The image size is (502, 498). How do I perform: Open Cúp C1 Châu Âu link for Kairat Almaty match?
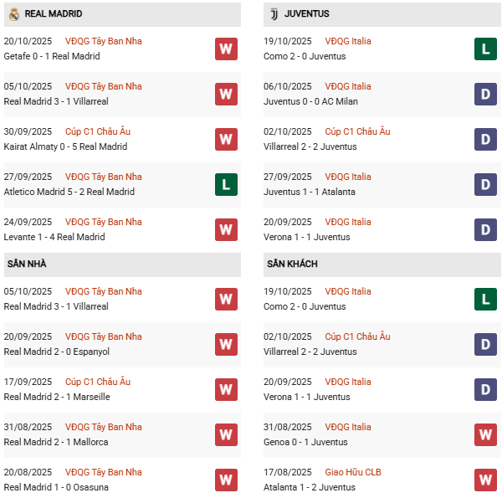[98, 131]
